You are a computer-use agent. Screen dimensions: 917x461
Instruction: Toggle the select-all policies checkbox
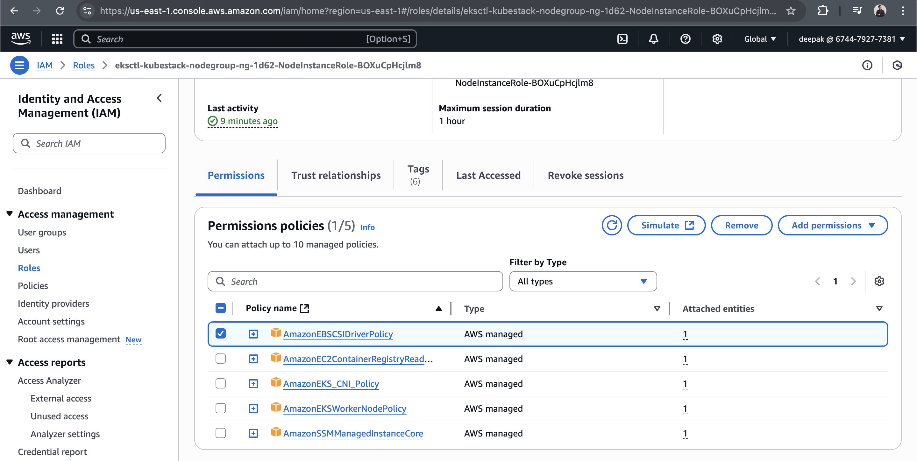click(x=220, y=308)
